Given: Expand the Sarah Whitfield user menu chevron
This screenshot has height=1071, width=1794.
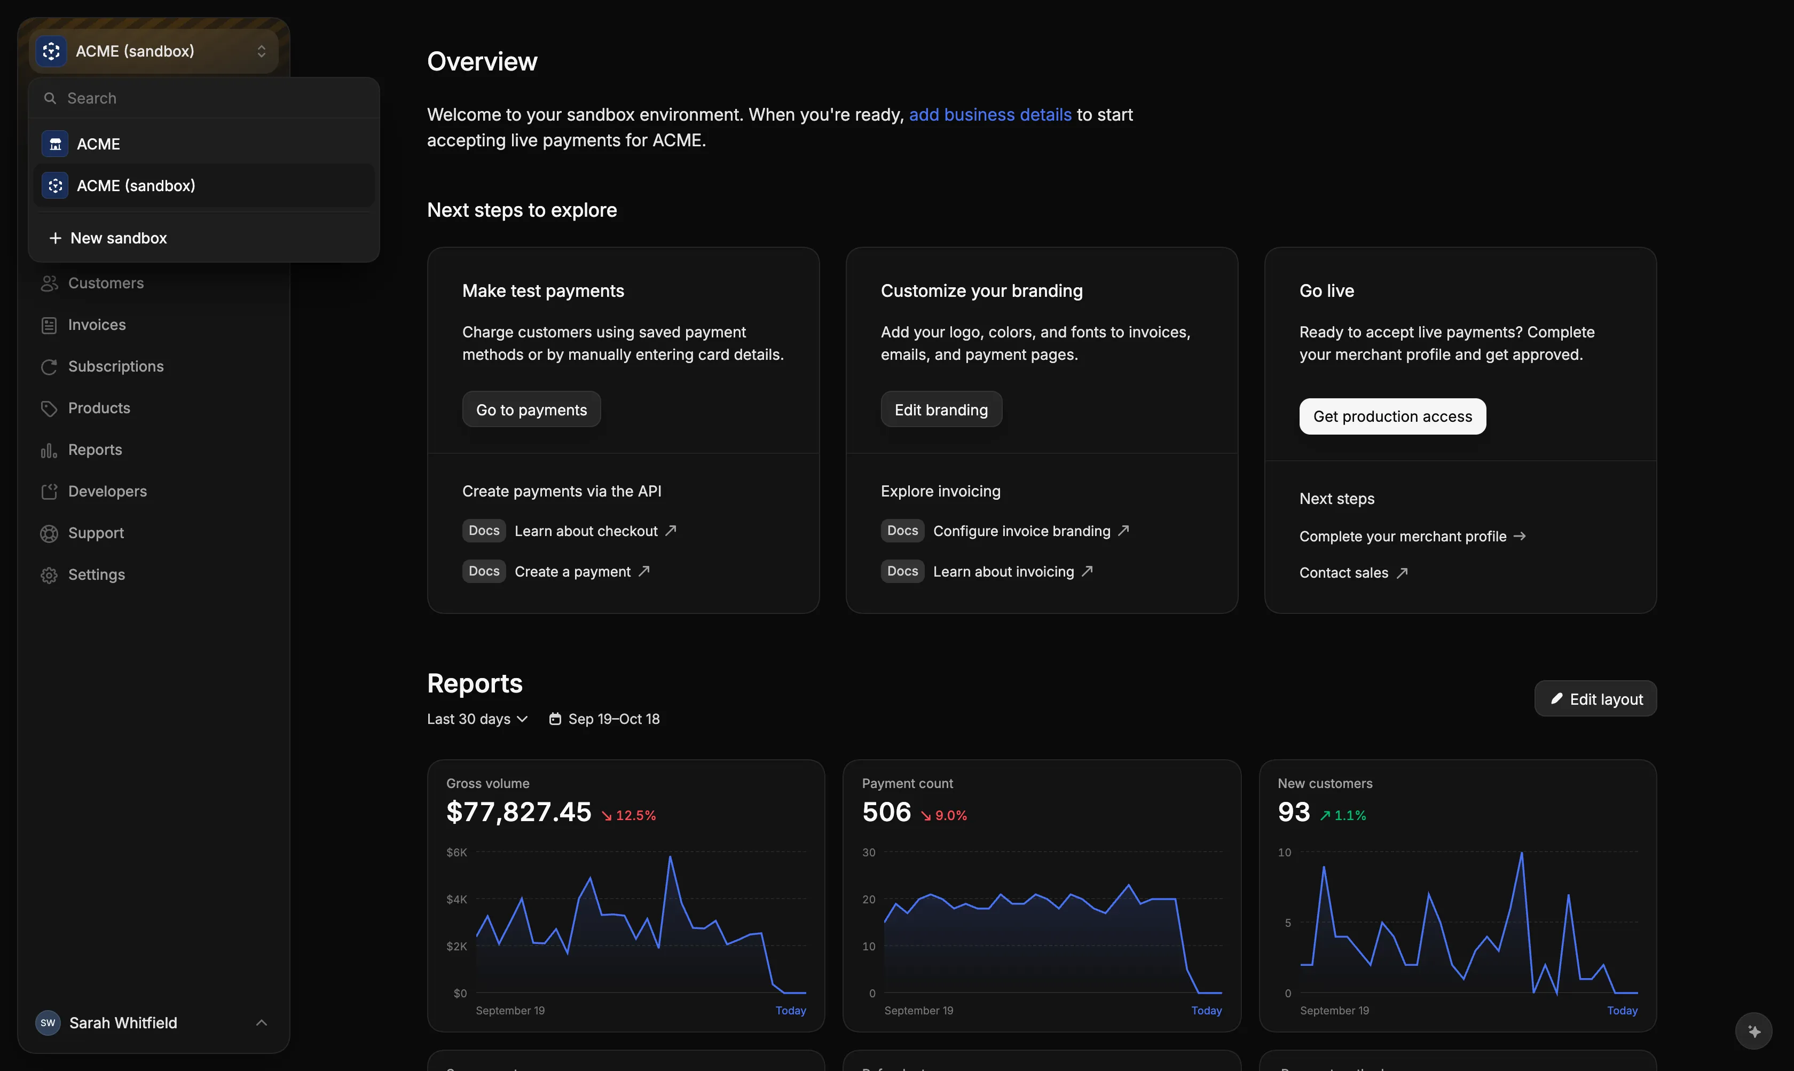Looking at the screenshot, I should [x=261, y=1022].
